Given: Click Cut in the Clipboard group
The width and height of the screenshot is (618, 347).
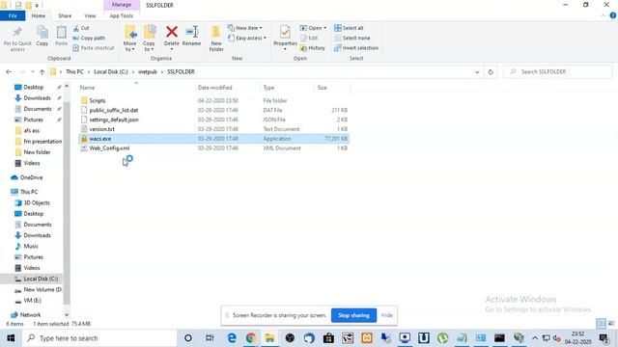Looking at the screenshot, I should tap(81, 28).
